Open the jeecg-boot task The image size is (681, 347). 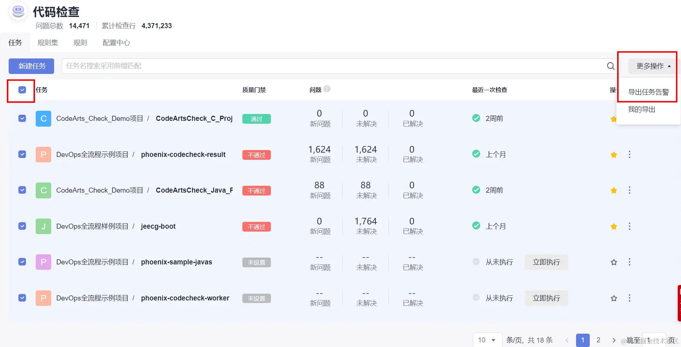click(x=158, y=226)
